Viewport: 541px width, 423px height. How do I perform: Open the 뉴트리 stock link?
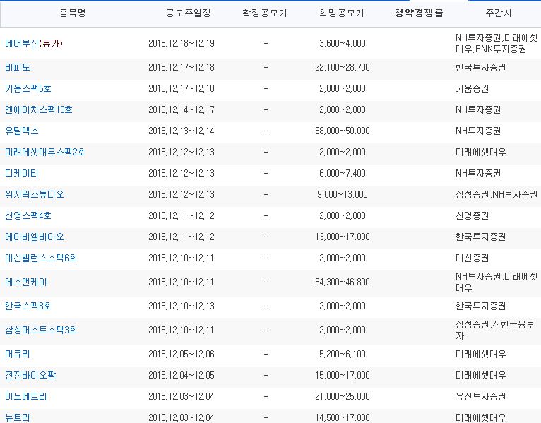[x=17, y=417]
